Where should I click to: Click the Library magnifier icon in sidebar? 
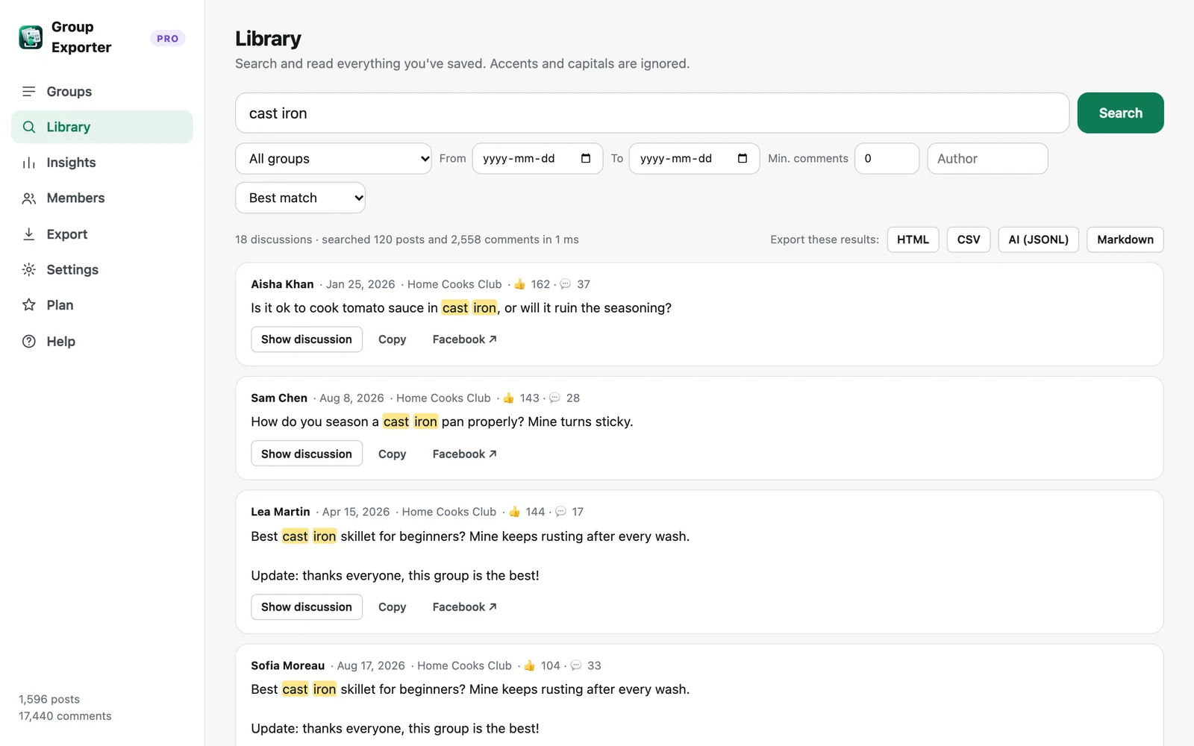[x=29, y=127]
